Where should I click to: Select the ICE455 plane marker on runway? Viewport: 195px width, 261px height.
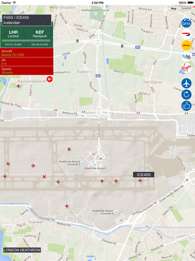point(140,181)
